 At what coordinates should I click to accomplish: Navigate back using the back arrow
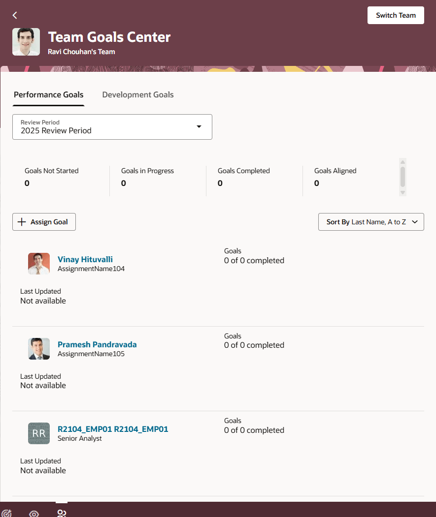[14, 15]
